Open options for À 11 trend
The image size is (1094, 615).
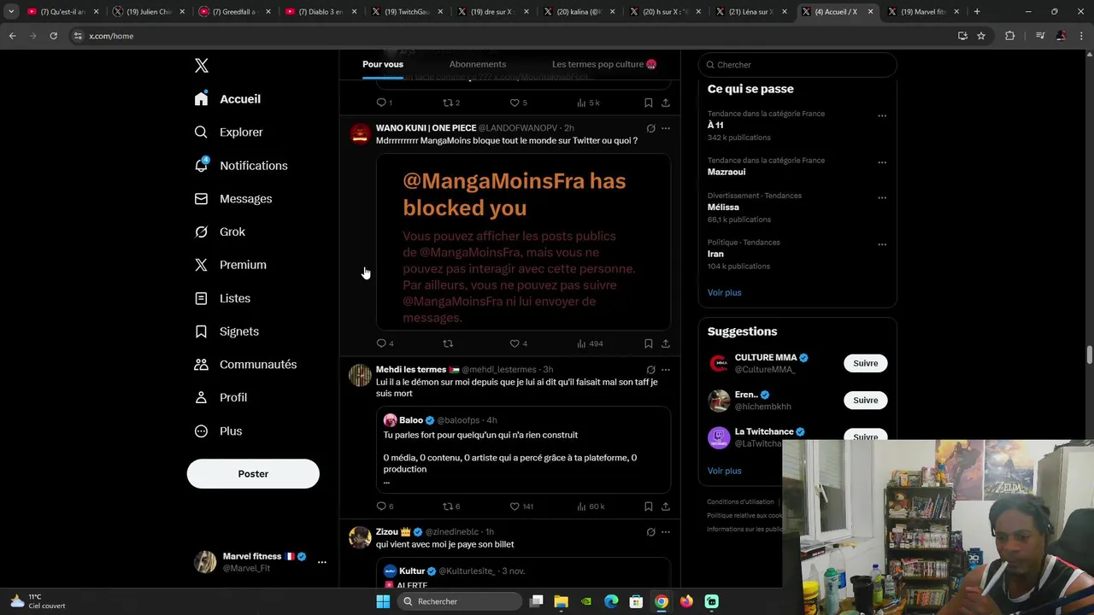[882, 115]
